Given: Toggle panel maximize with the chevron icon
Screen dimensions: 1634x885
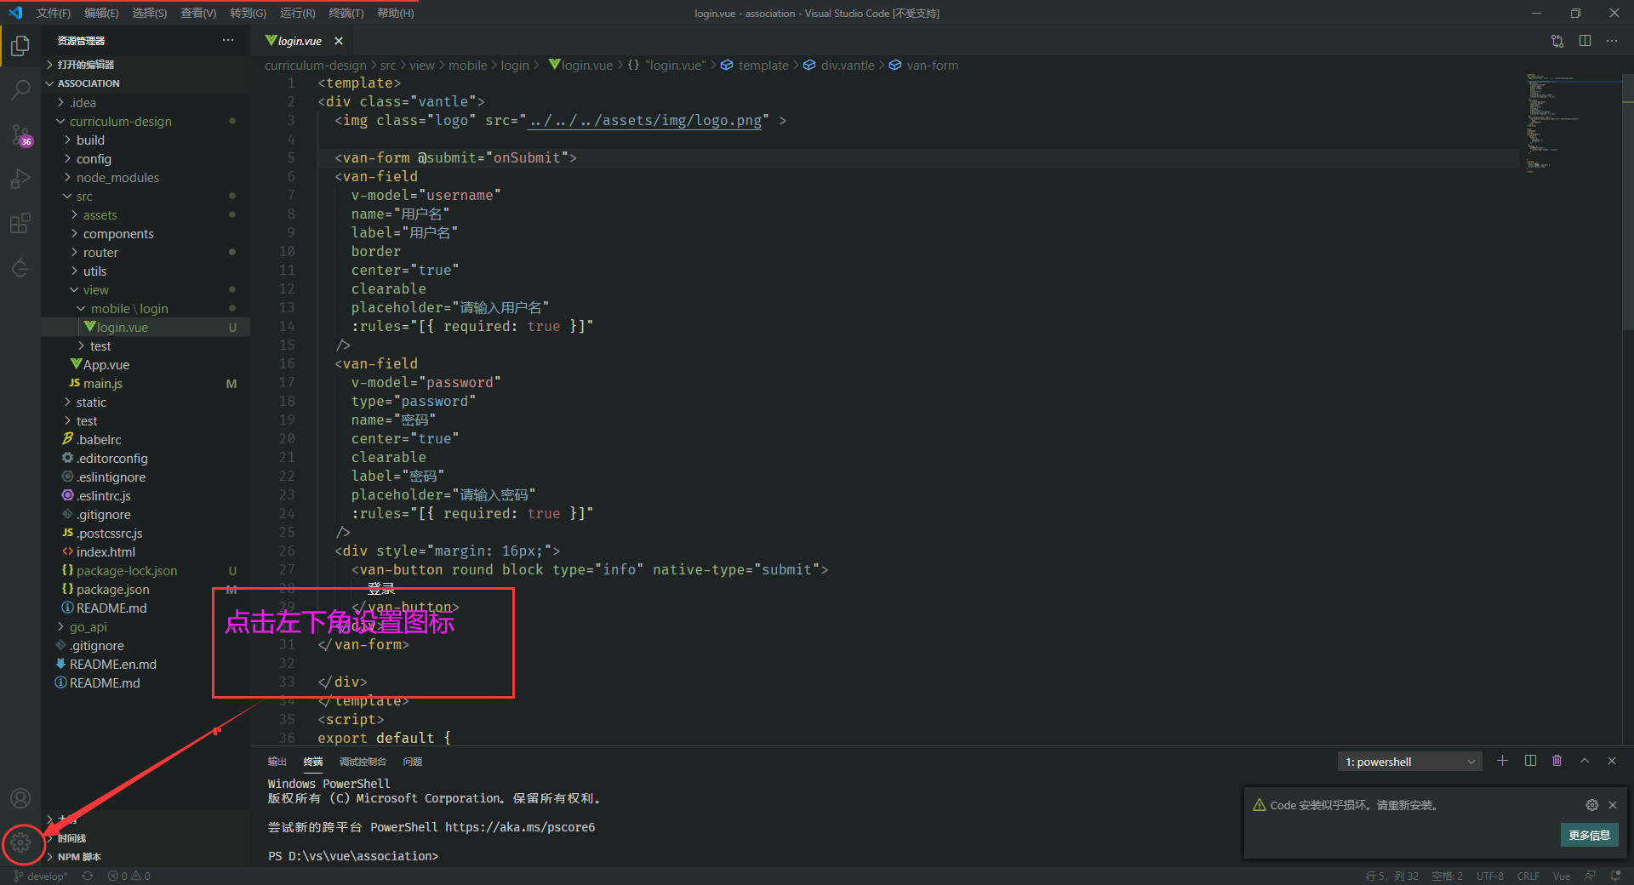Looking at the screenshot, I should [x=1585, y=761].
